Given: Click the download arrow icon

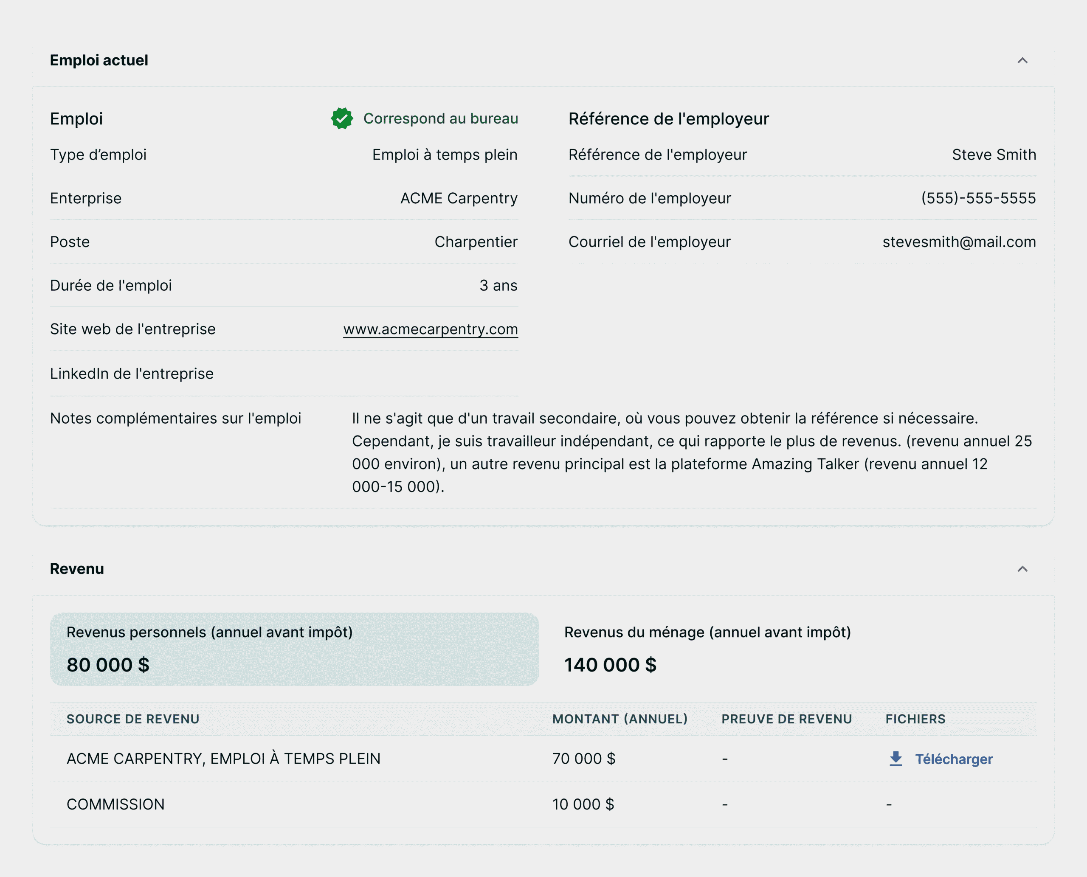Looking at the screenshot, I should coord(896,759).
